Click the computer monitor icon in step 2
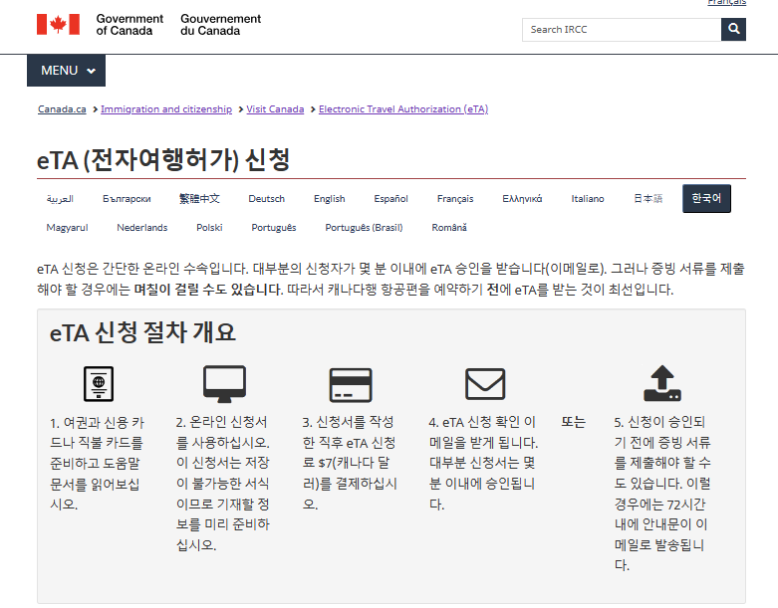Screen dimensions: 778x608 click(225, 383)
